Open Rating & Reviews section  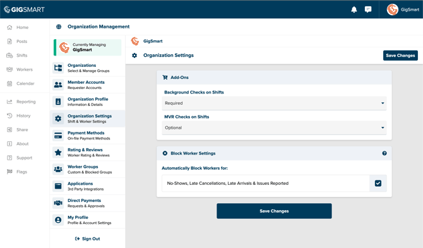87,152
